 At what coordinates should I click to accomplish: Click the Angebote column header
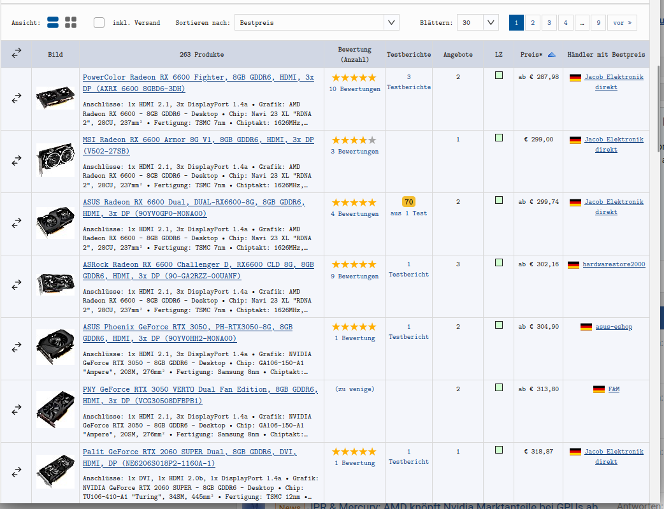[x=458, y=54]
